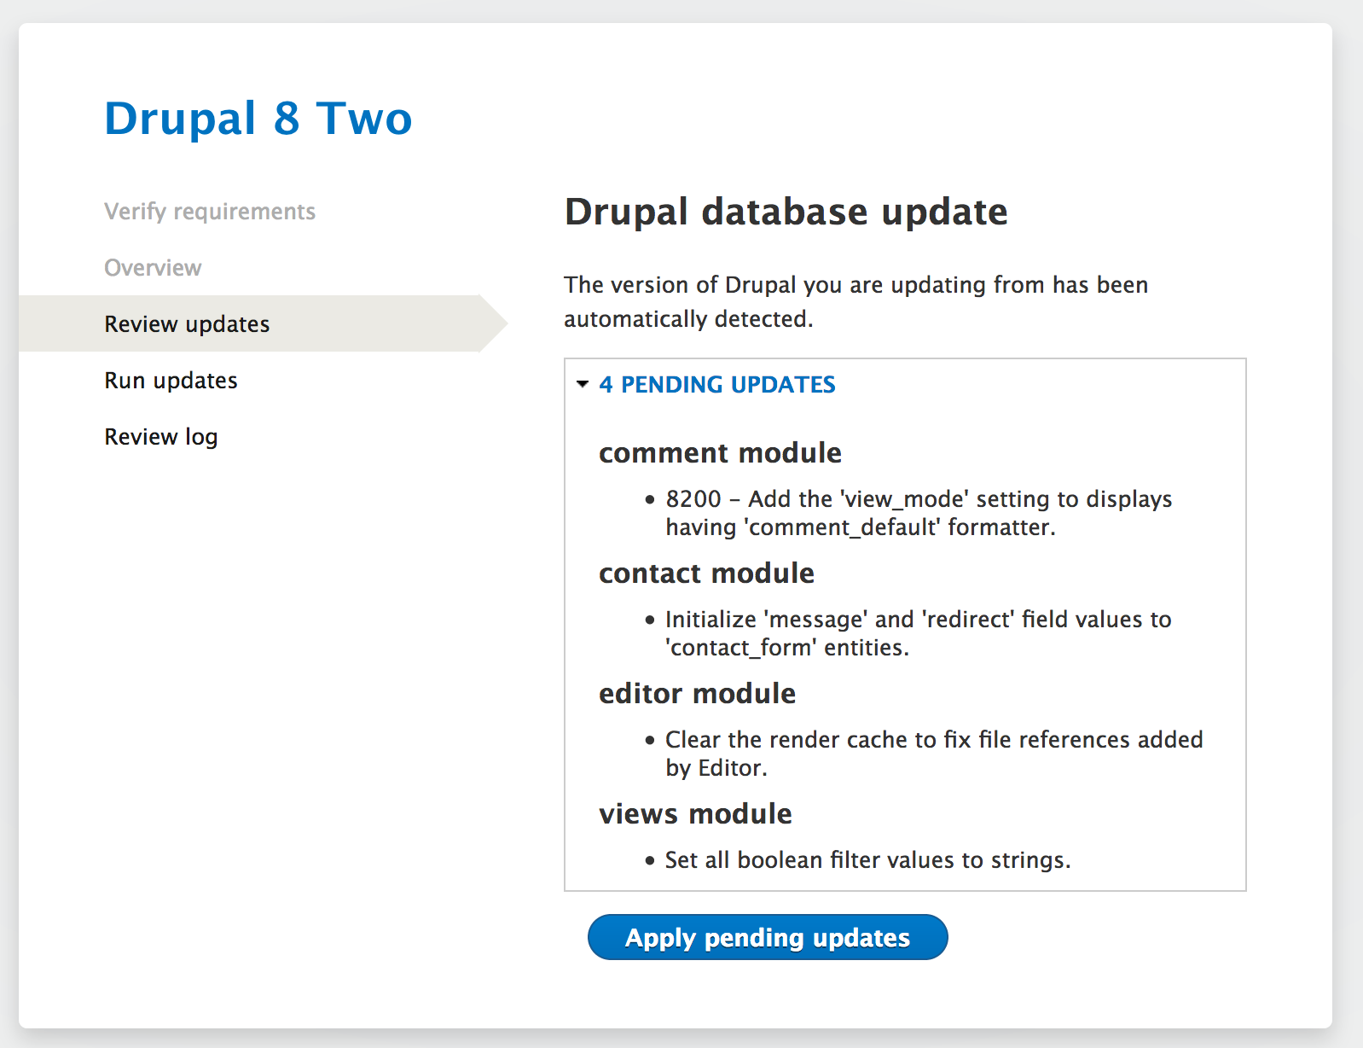
Task: Select the Overview step in sidebar
Action: 153,268
